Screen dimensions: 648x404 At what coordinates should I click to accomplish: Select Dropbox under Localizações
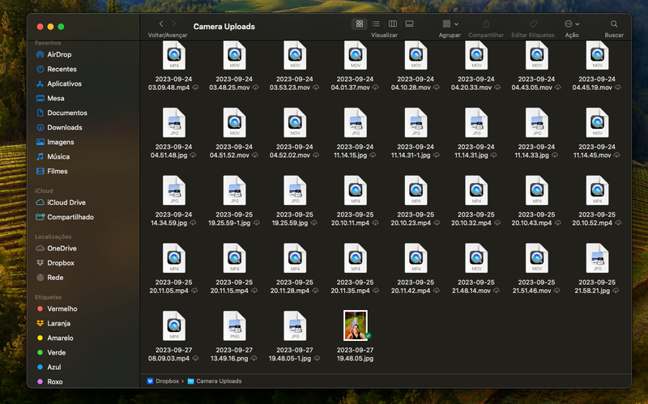61,263
